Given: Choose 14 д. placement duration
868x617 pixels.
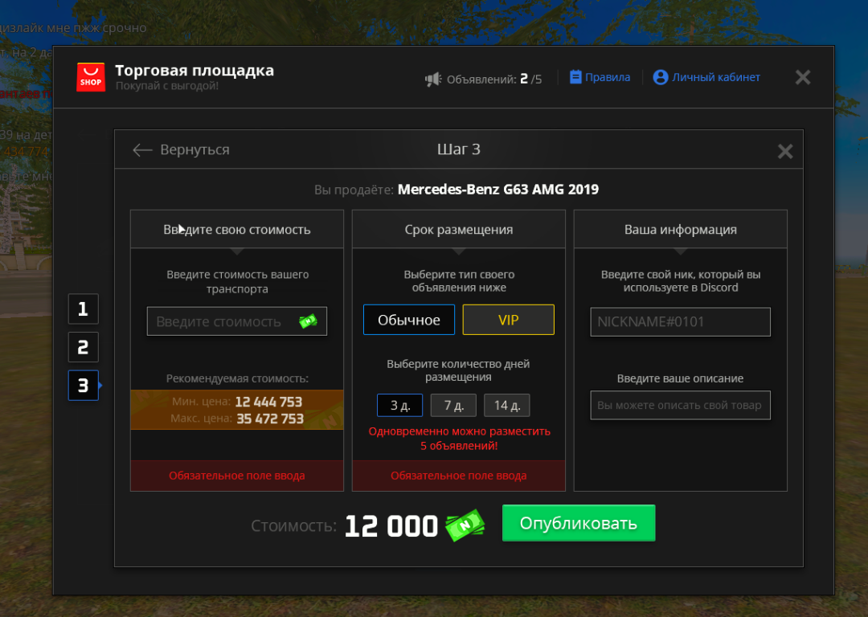Looking at the screenshot, I should click(x=506, y=405).
